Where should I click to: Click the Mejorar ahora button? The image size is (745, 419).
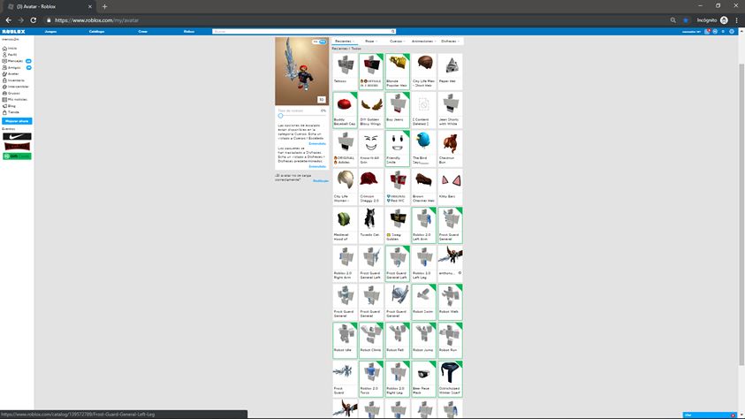click(17, 121)
